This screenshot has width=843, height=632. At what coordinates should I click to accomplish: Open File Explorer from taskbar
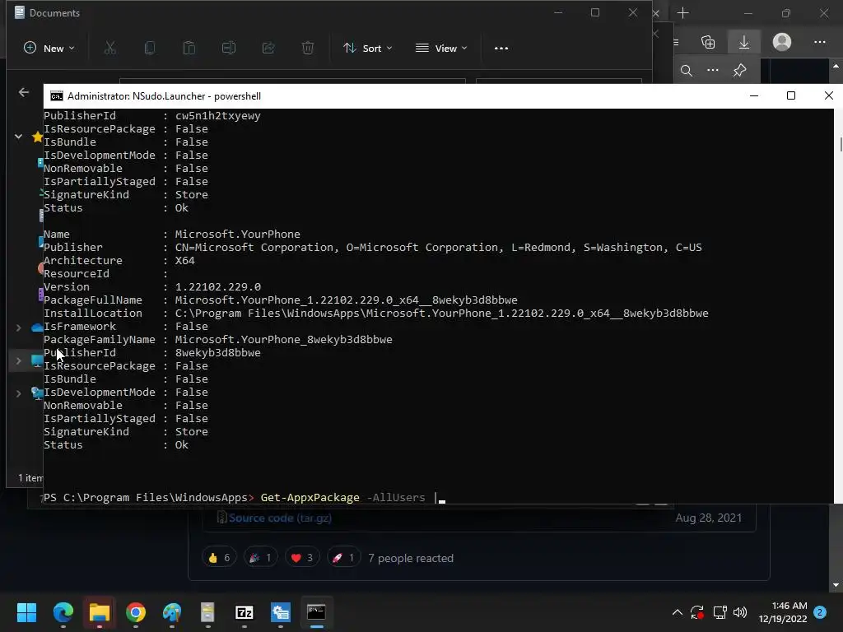point(100,612)
